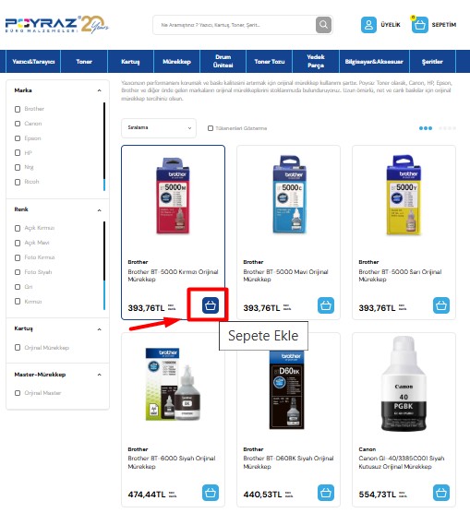Image resolution: width=470 pixels, height=513 pixels.
Task: Add Brother BT-5000 Mavi to cart
Action: (x=326, y=305)
